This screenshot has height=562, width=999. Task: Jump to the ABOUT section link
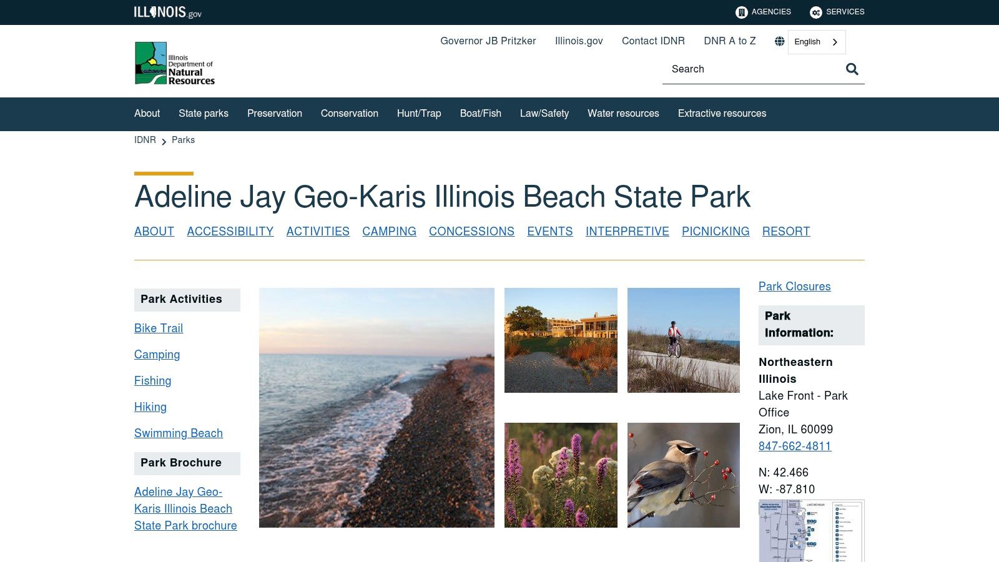point(154,232)
